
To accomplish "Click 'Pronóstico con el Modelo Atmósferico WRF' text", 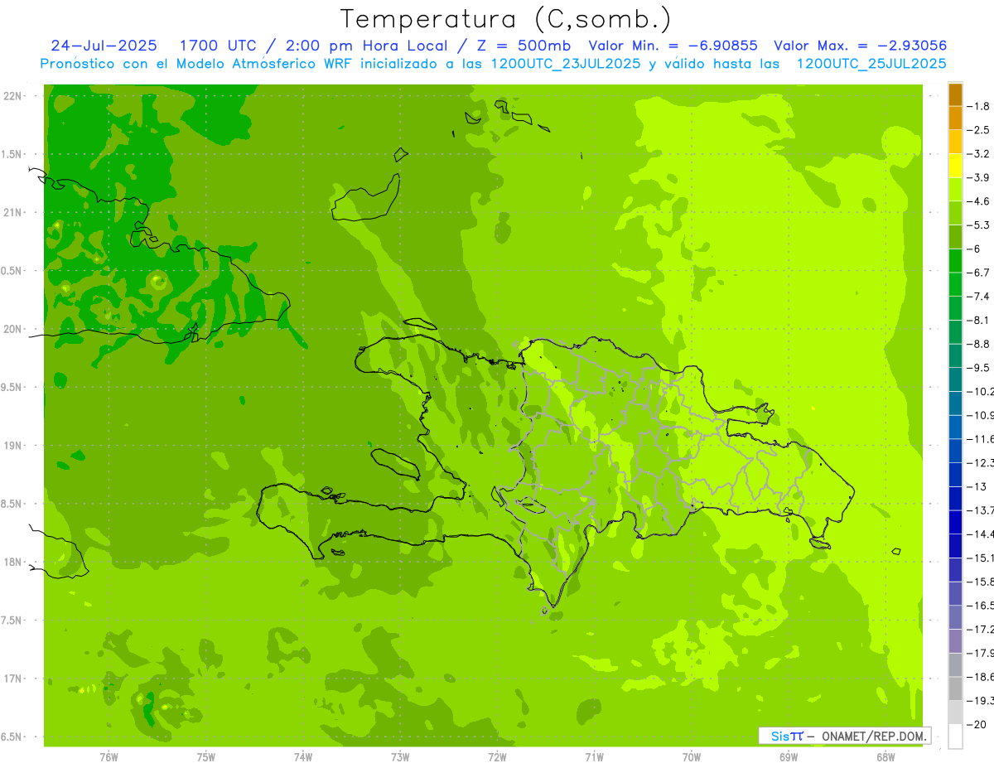I will coord(197,64).
